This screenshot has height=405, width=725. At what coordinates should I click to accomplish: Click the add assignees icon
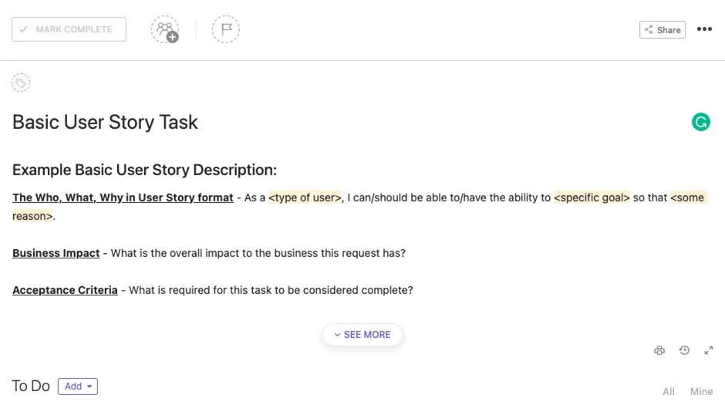tap(165, 29)
